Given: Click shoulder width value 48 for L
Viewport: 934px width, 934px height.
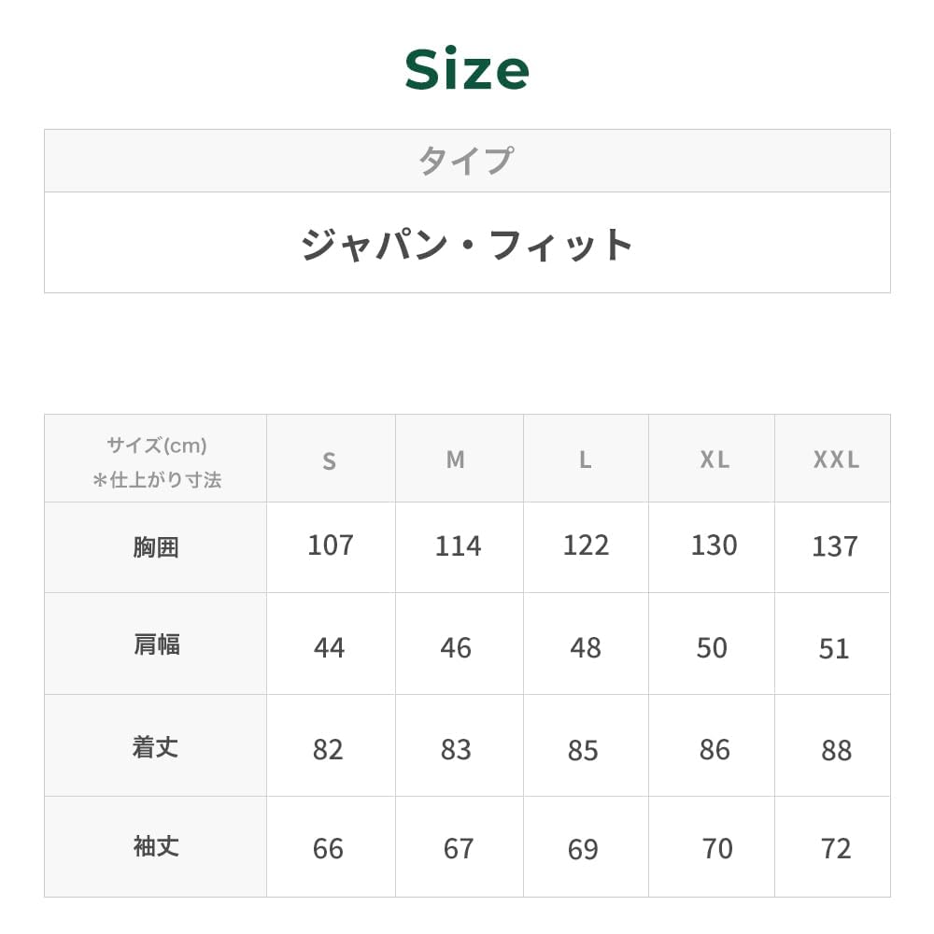Looking at the screenshot, I should [x=586, y=648].
